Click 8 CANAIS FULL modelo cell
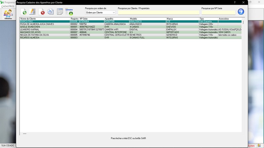Screen dimensions: 264x148 click(148, 37)
